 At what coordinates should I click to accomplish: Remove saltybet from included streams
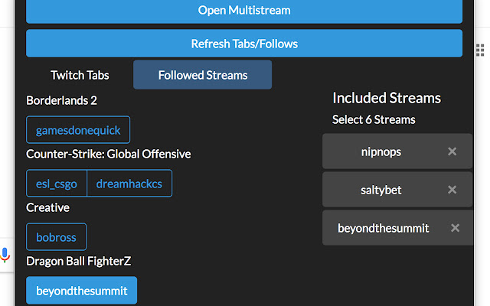pos(452,190)
